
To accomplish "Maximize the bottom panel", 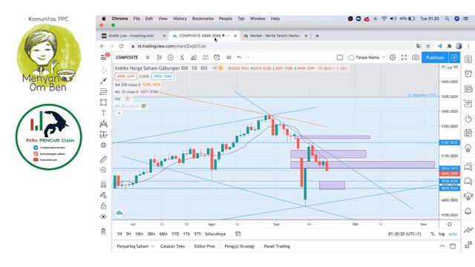I will pos(453,246).
